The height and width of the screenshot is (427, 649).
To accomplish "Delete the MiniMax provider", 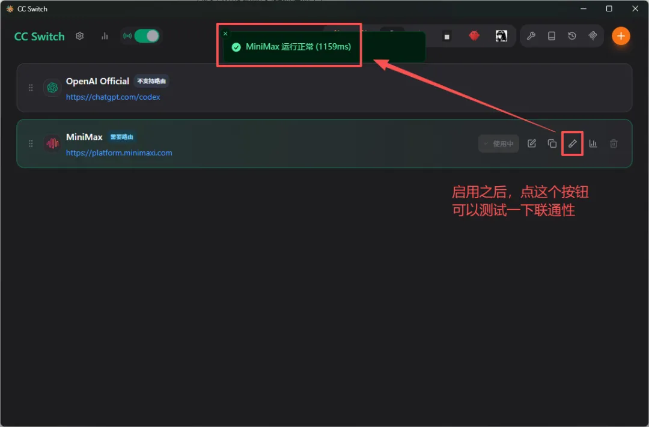I will tap(614, 144).
